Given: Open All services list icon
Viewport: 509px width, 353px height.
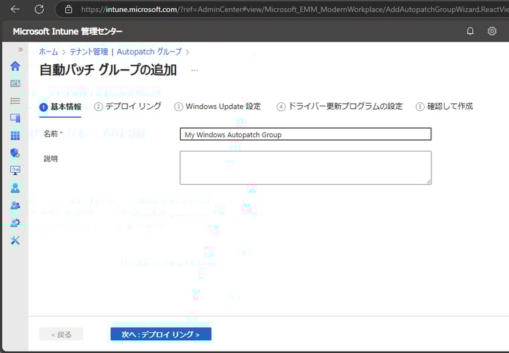Looking at the screenshot, I should tap(15, 100).
